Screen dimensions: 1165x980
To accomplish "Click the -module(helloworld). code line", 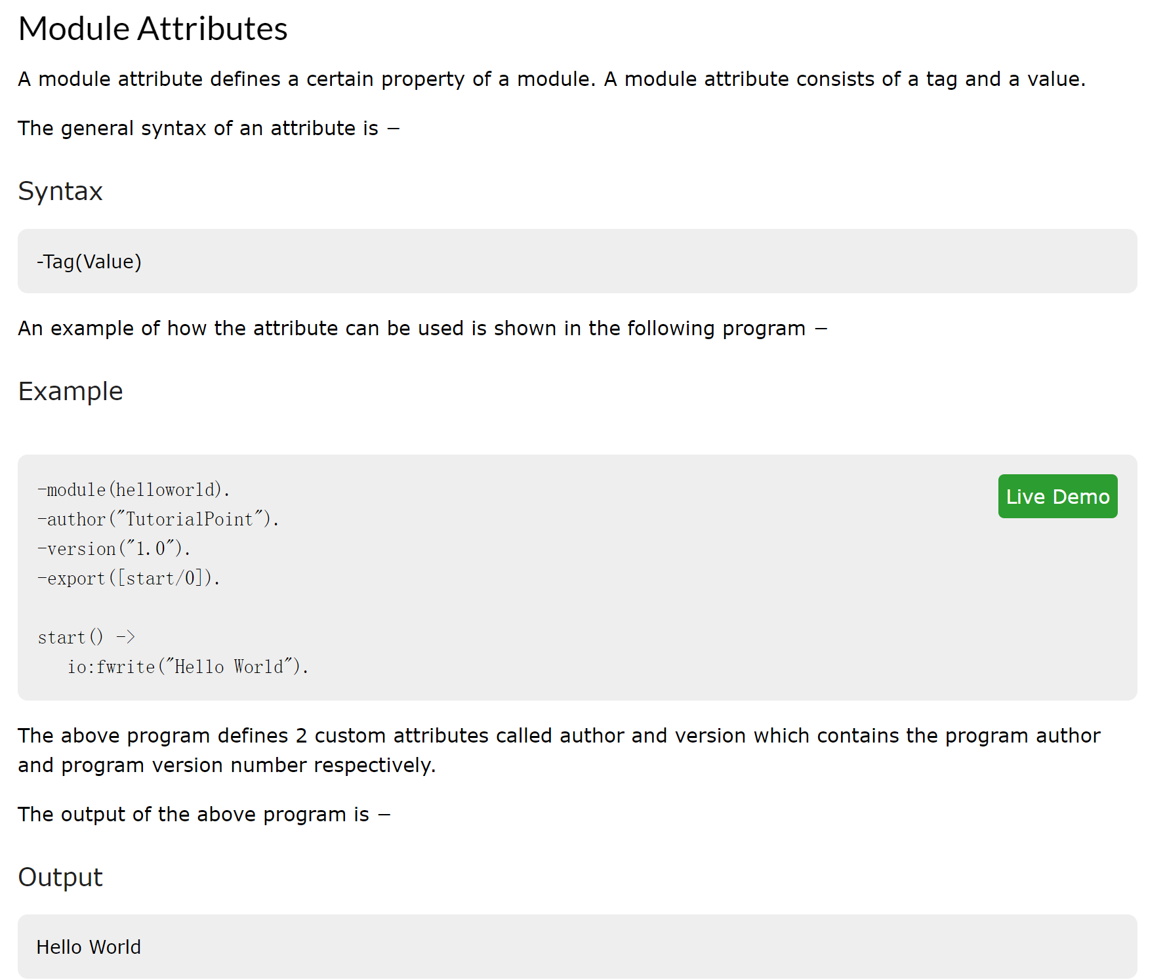I will 134,489.
